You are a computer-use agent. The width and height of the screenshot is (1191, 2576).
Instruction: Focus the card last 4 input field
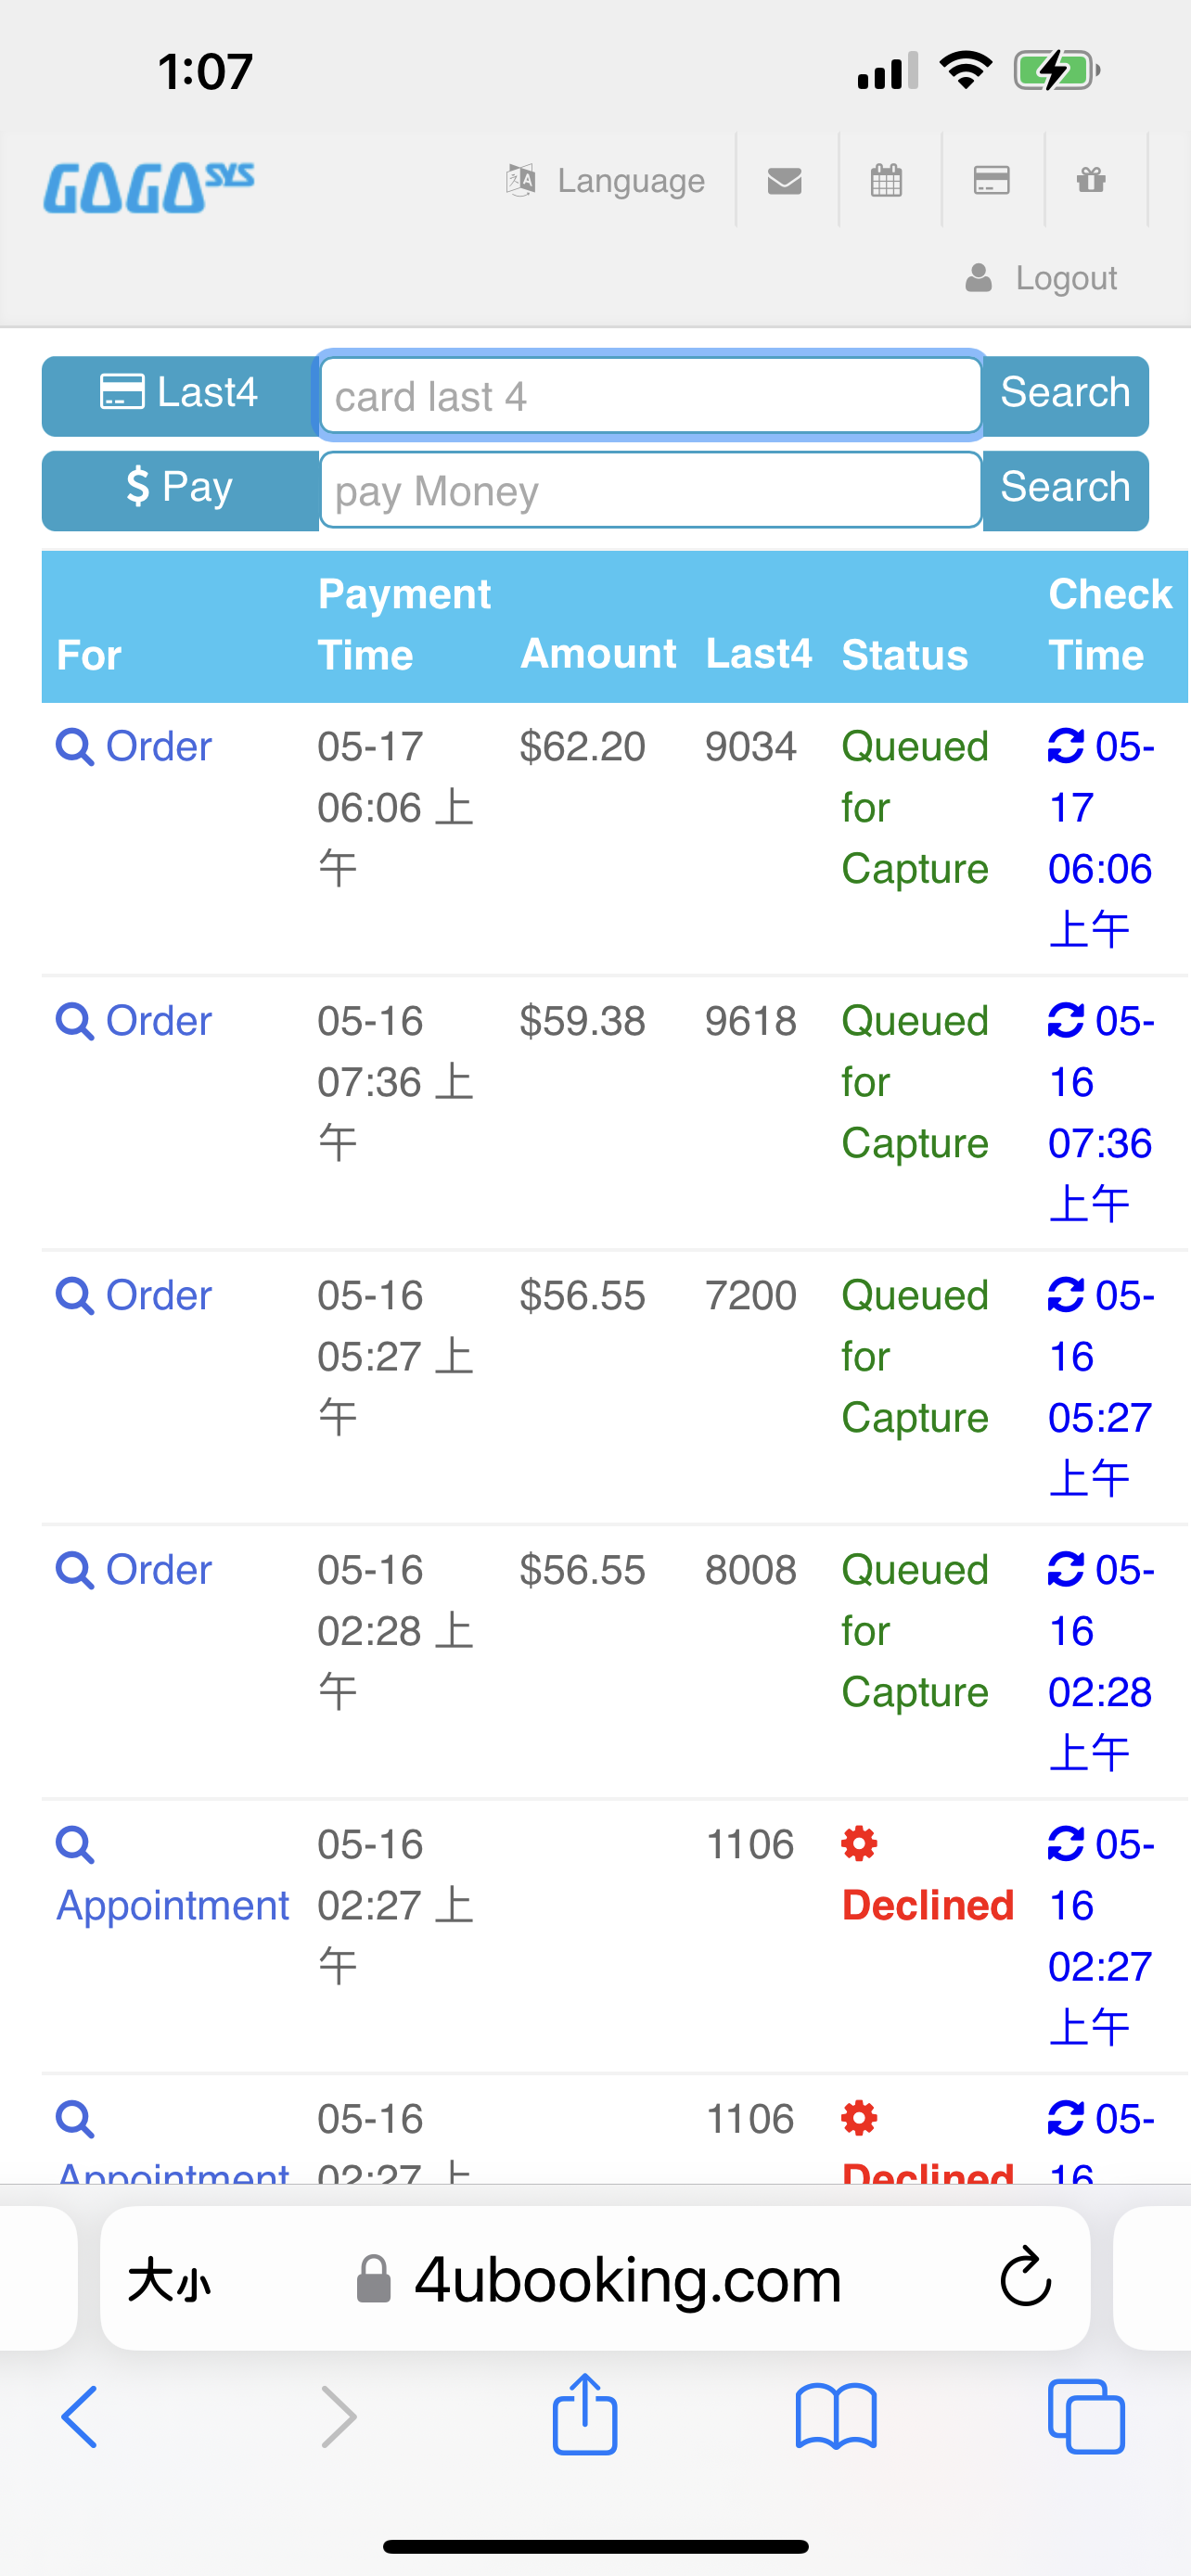(651, 396)
